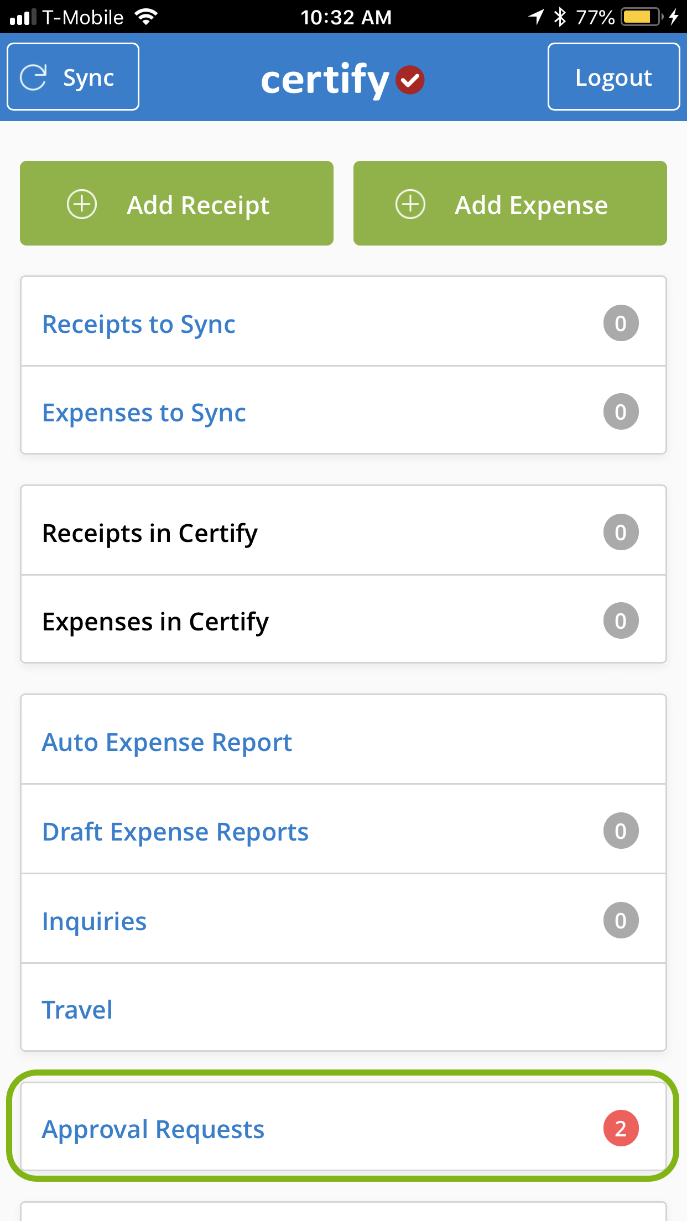Open Receipts in Certify row
The height and width of the screenshot is (1221, 687).
(x=343, y=531)
